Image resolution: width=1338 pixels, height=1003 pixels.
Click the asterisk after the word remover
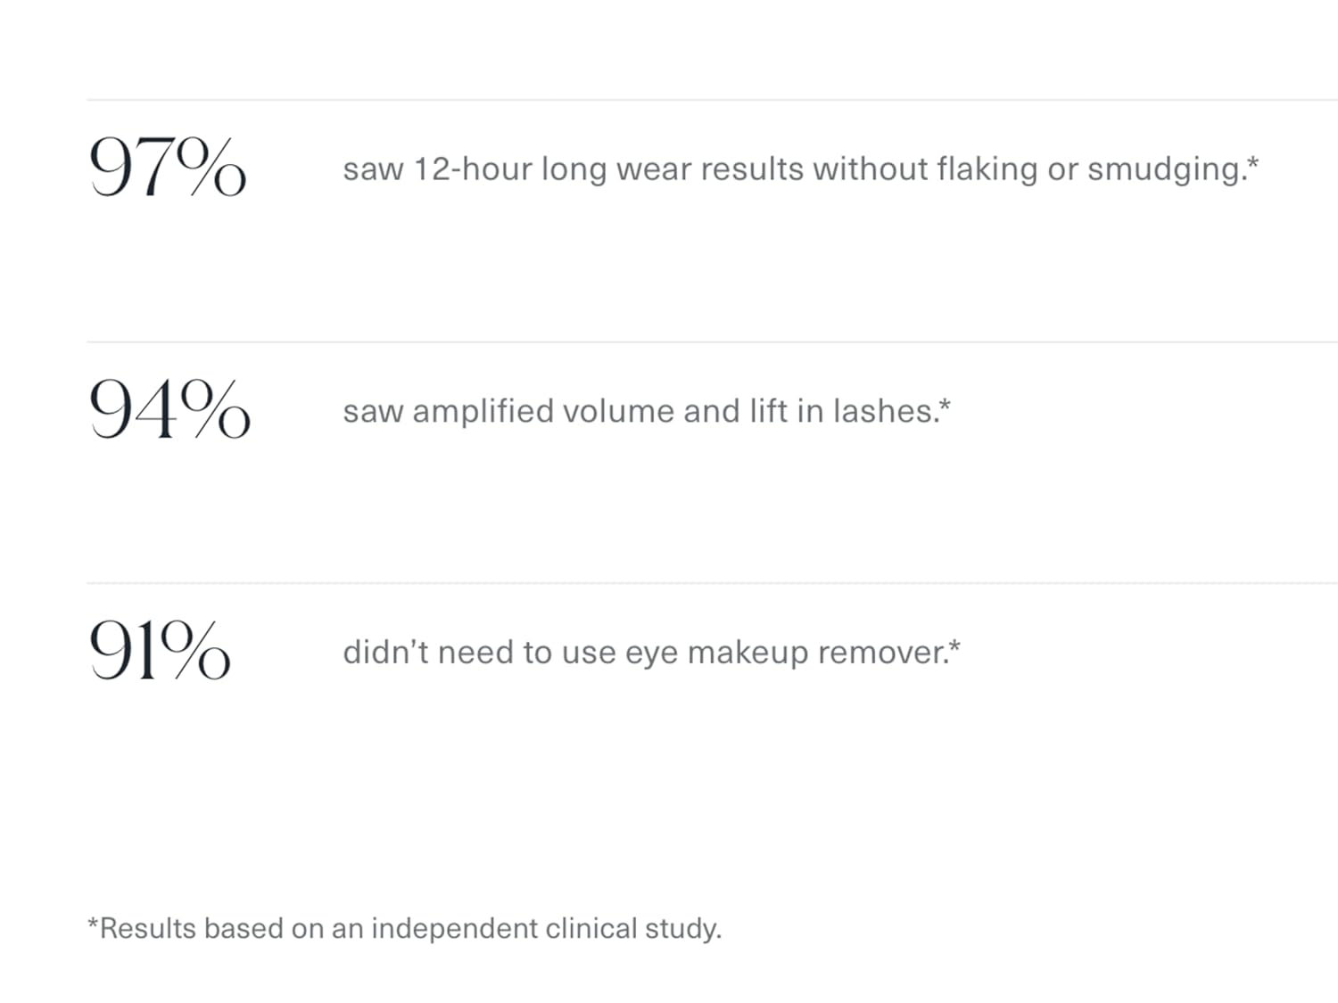point(955,645)
